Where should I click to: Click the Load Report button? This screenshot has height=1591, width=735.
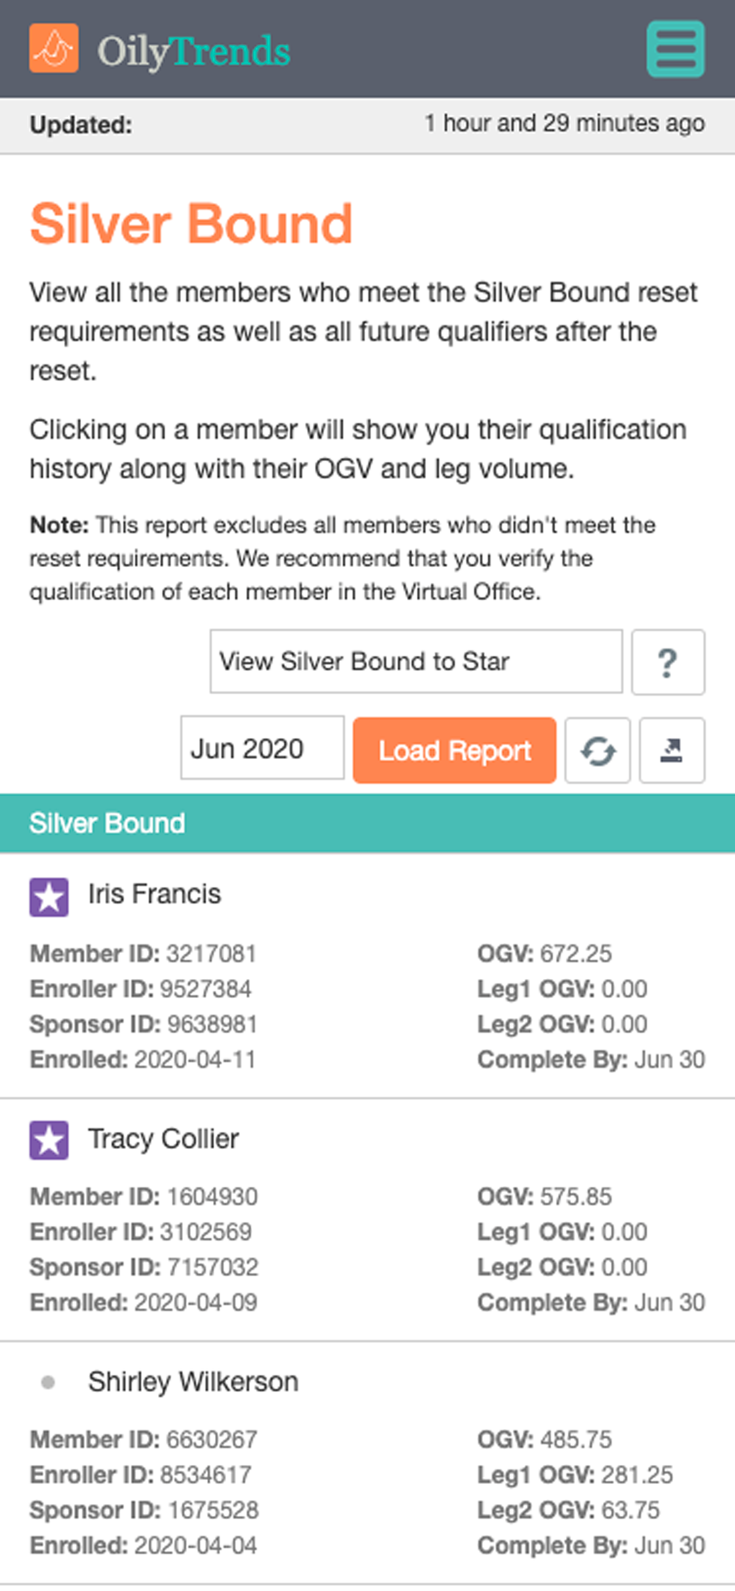click(454, 751)
